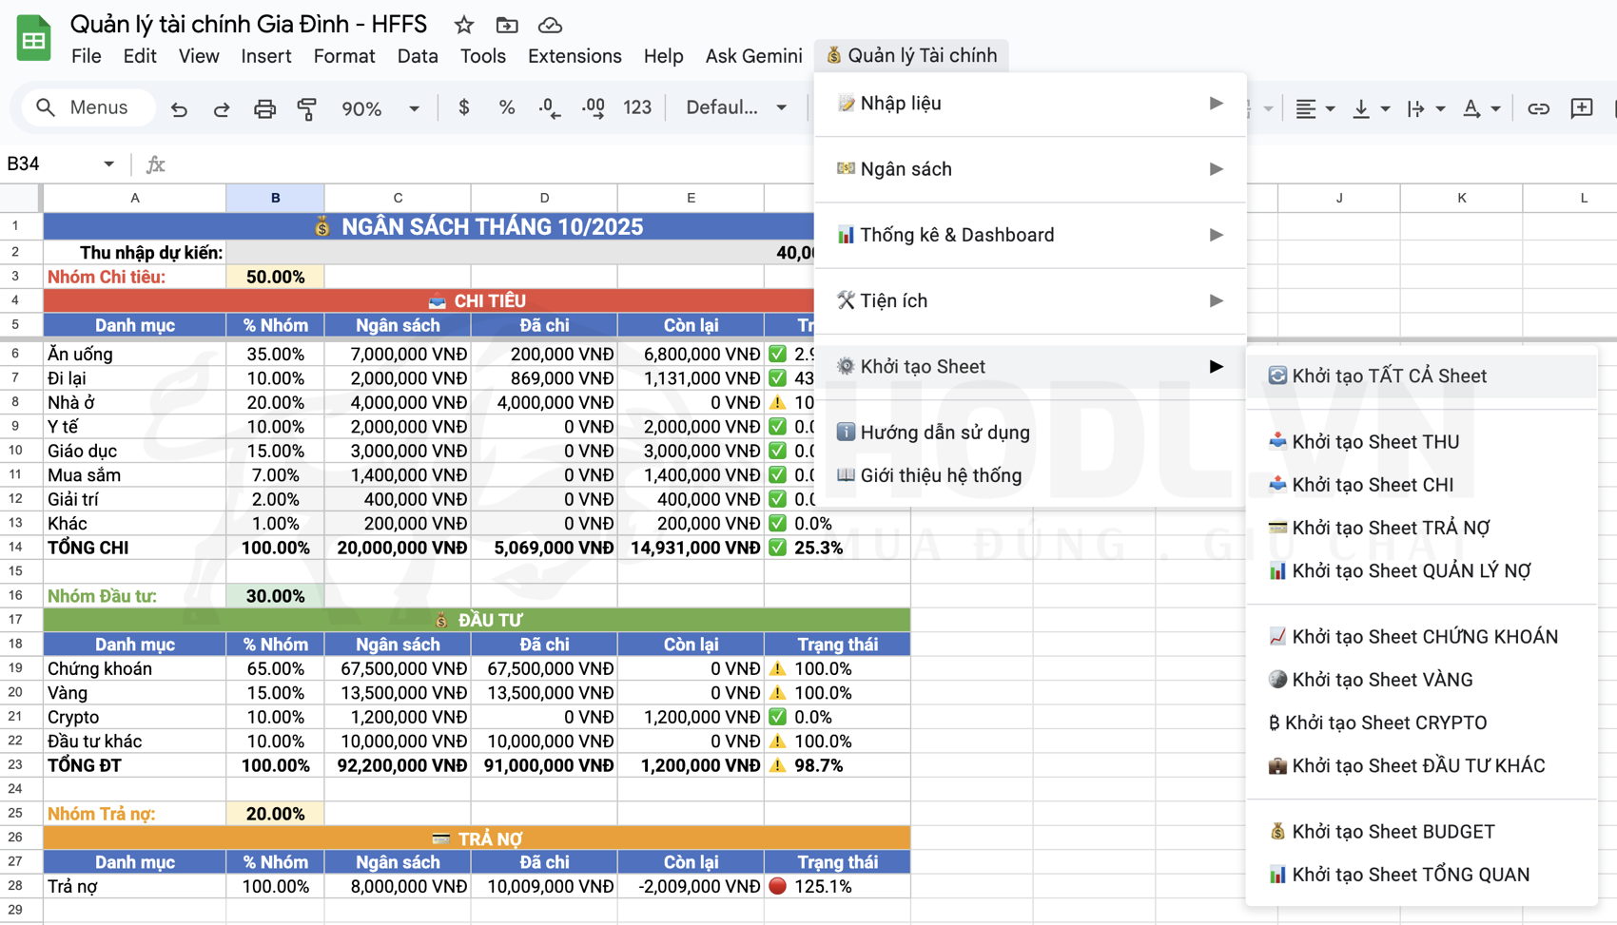
Task: Click the insert comment icon
Action: tap(1581, 108)
